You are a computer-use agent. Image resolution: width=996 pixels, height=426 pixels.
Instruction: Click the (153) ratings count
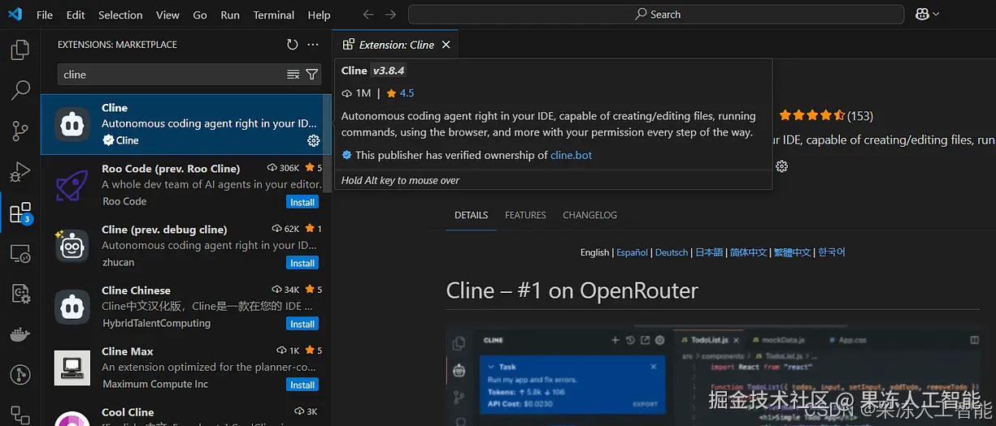point(860,116)
